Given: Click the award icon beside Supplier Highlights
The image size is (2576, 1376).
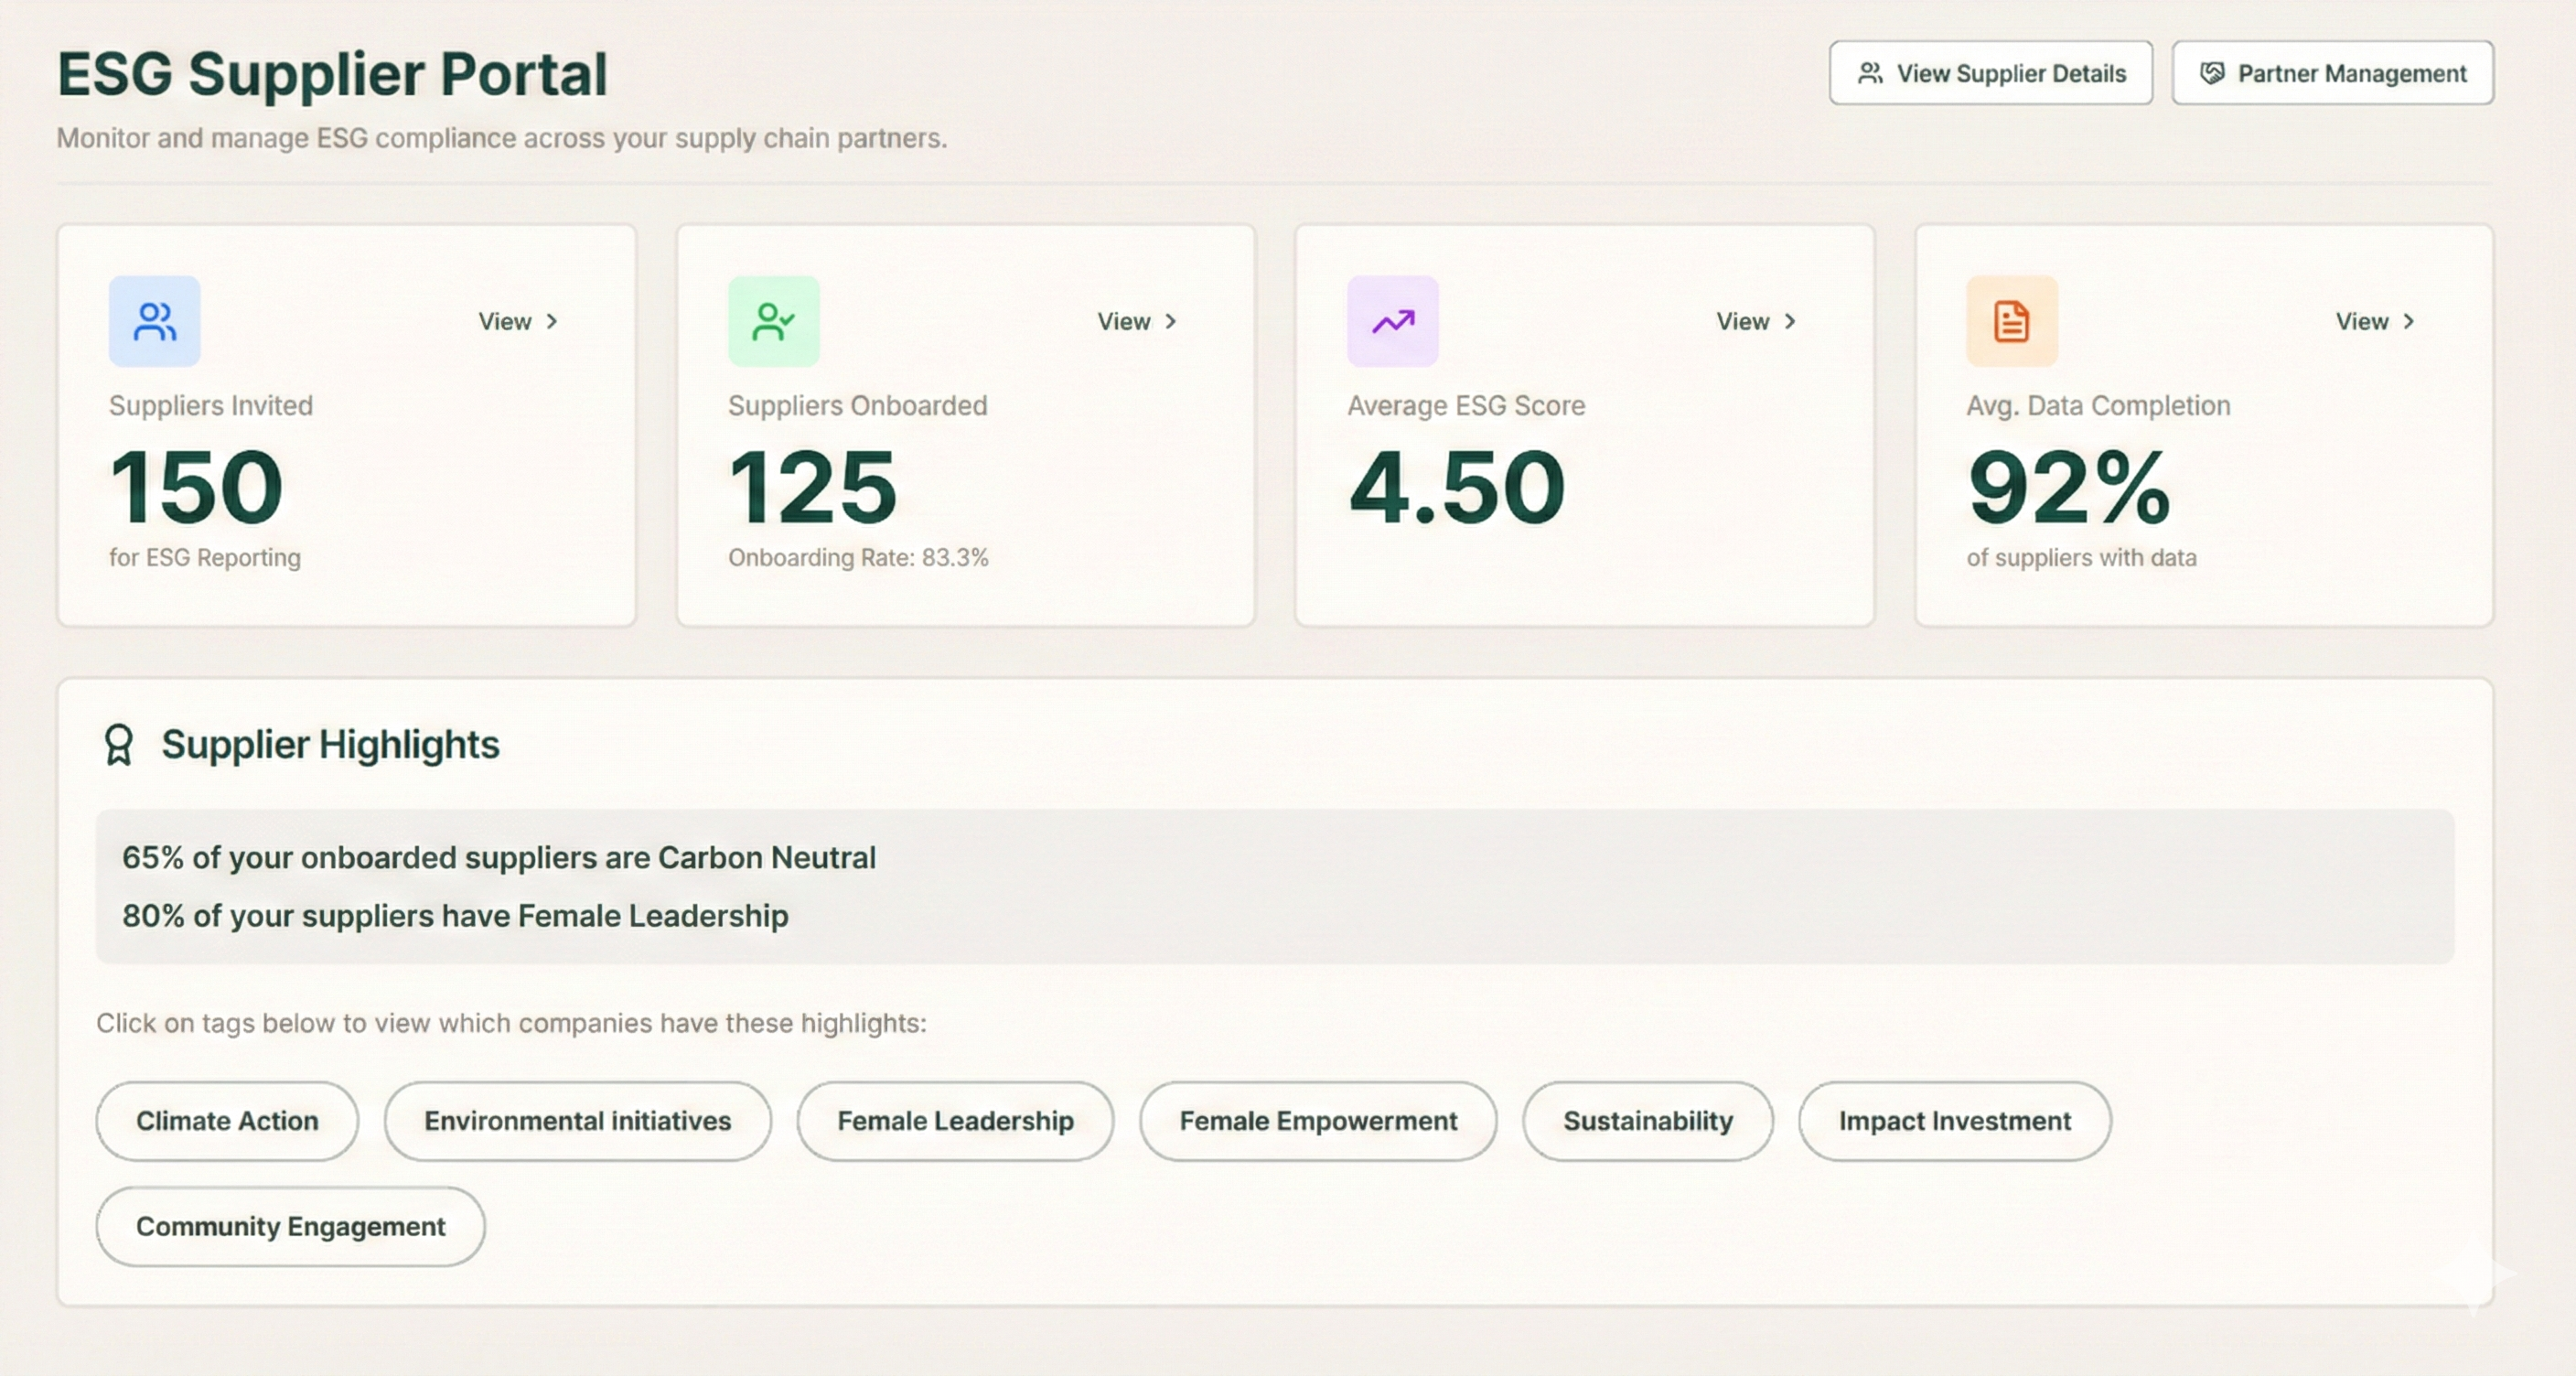Looking at the screenshot, I should (x=120, y=744).
